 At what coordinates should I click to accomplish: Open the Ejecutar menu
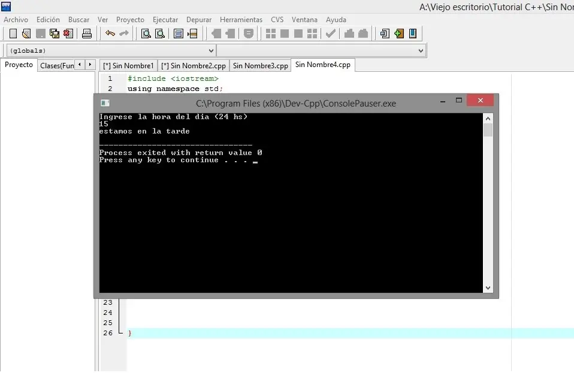point(165,20)
